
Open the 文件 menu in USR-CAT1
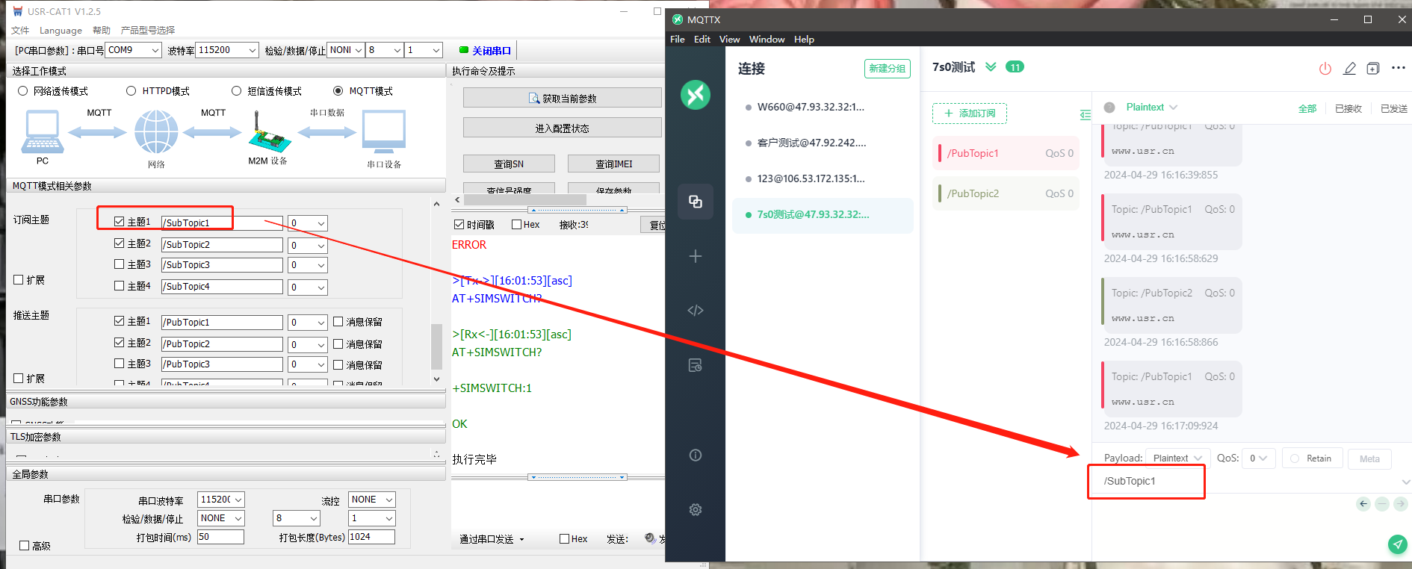(20, 31)
